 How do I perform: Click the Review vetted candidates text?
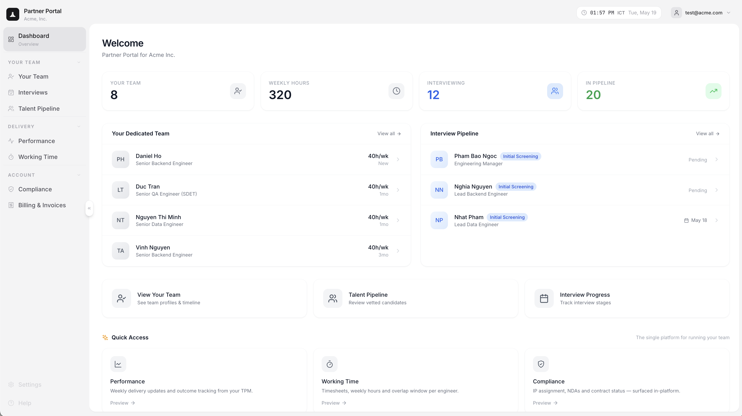click(377, 303)
